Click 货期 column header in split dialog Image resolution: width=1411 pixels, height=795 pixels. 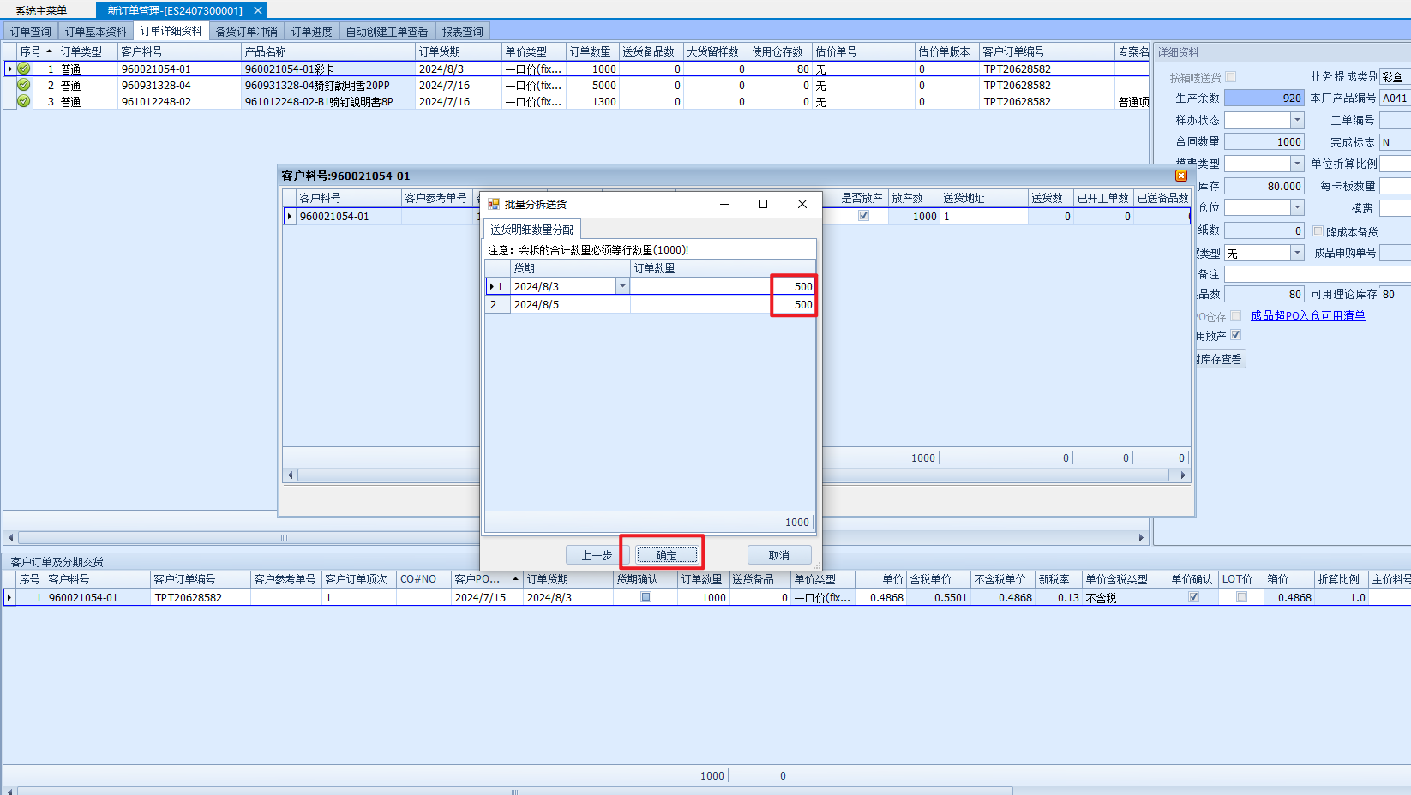570,268
